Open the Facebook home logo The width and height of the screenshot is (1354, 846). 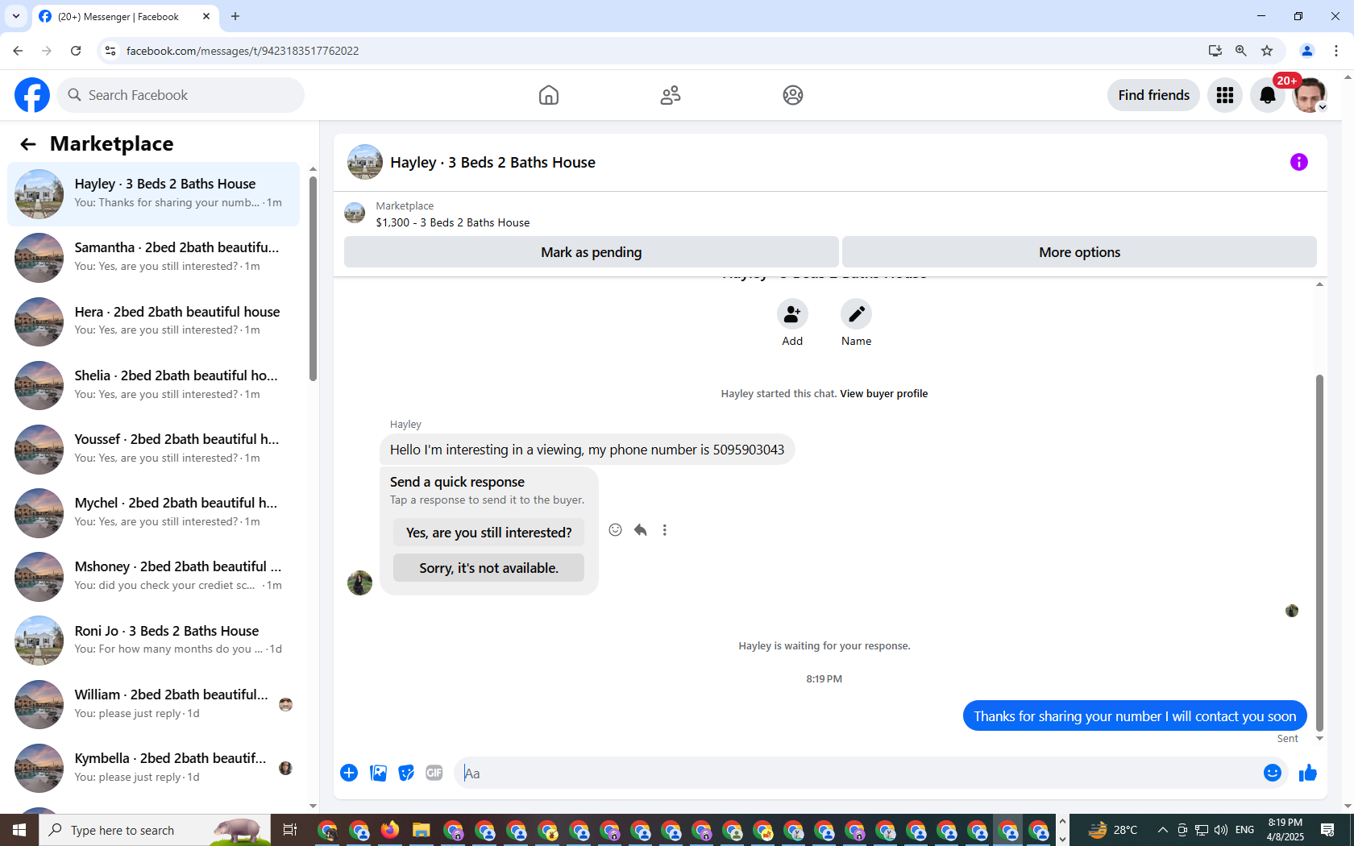(x=32, y=95)
